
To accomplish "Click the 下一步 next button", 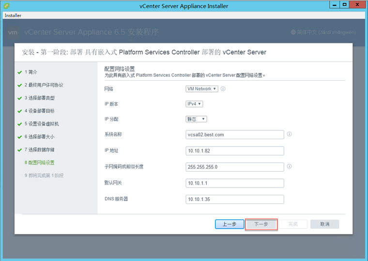I will point(261,224).
